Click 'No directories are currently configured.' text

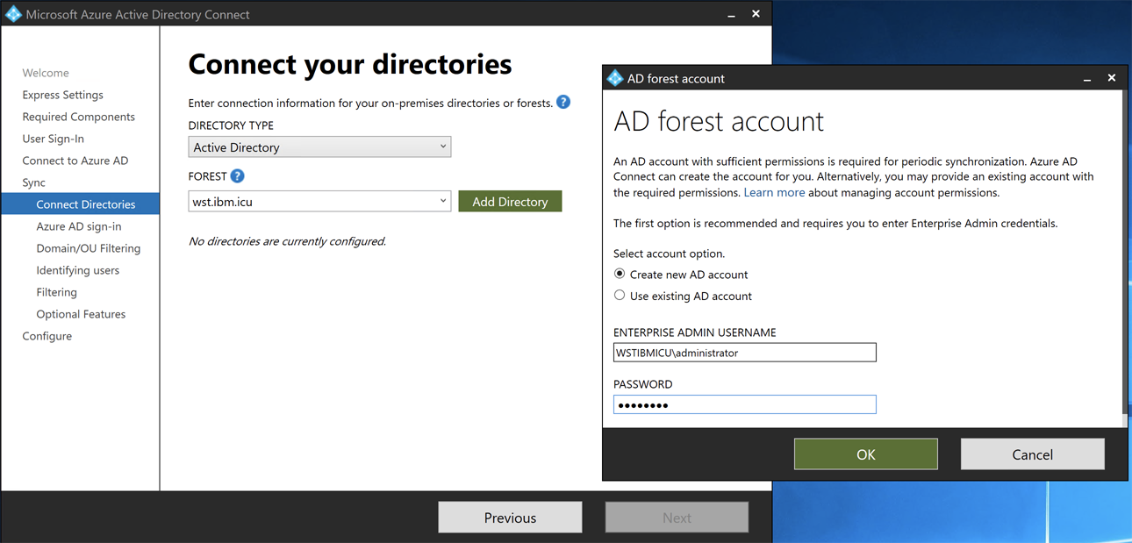287,241
